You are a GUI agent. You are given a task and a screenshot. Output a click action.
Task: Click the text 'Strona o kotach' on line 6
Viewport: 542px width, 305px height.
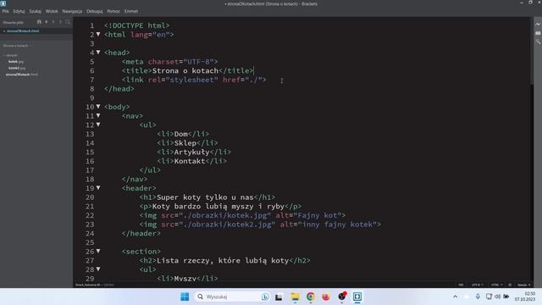[185, 70]
